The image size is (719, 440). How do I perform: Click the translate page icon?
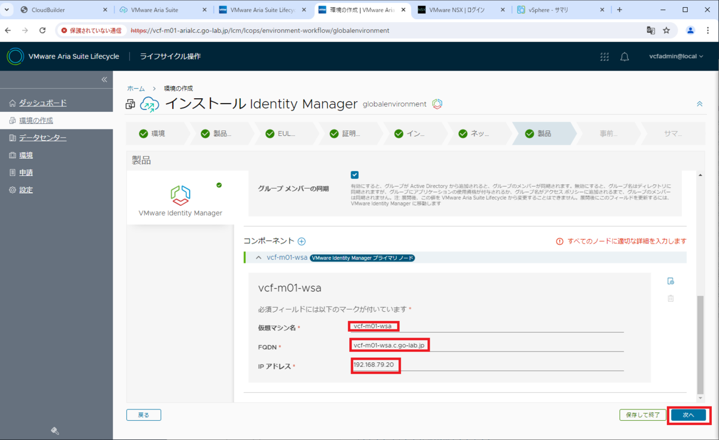click(x=651, y=30)
